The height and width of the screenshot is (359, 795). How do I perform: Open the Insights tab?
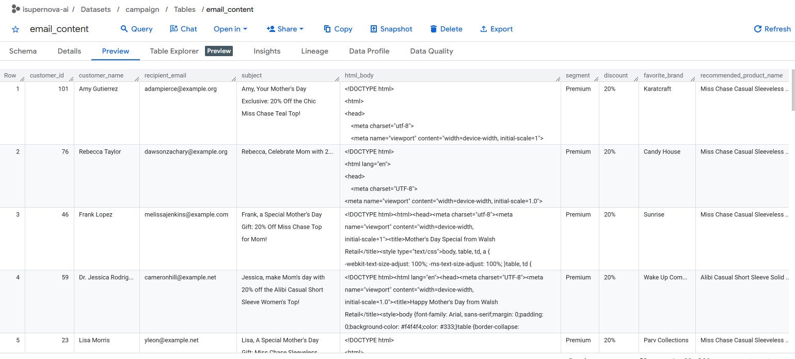(x=267, y=51)
